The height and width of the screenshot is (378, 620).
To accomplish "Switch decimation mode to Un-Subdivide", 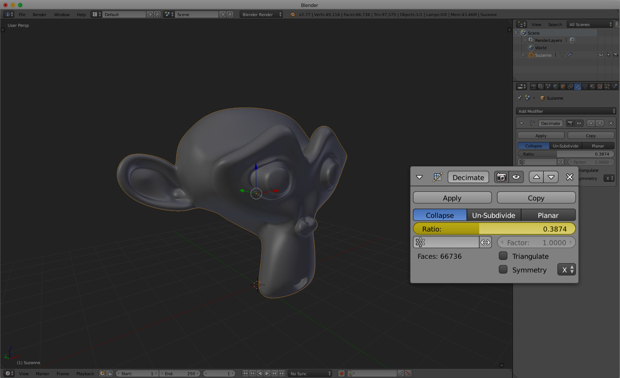I will click(x=494, y=215).
